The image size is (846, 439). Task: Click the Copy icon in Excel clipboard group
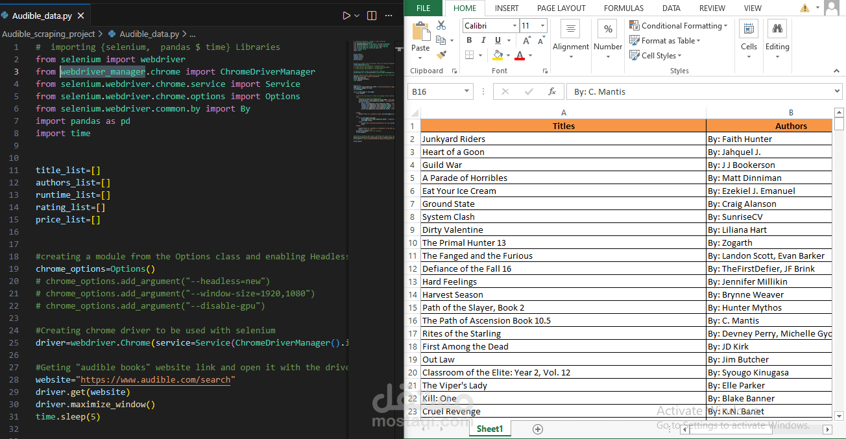440,40
